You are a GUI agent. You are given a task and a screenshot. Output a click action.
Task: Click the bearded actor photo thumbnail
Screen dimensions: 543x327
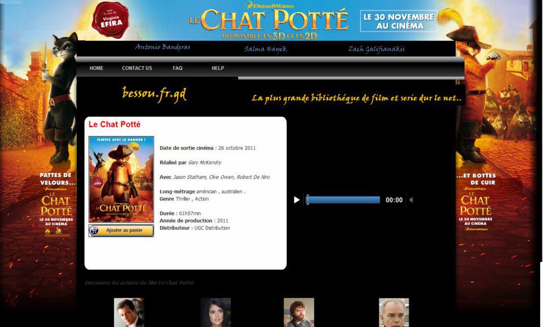(x=299, y=312)
